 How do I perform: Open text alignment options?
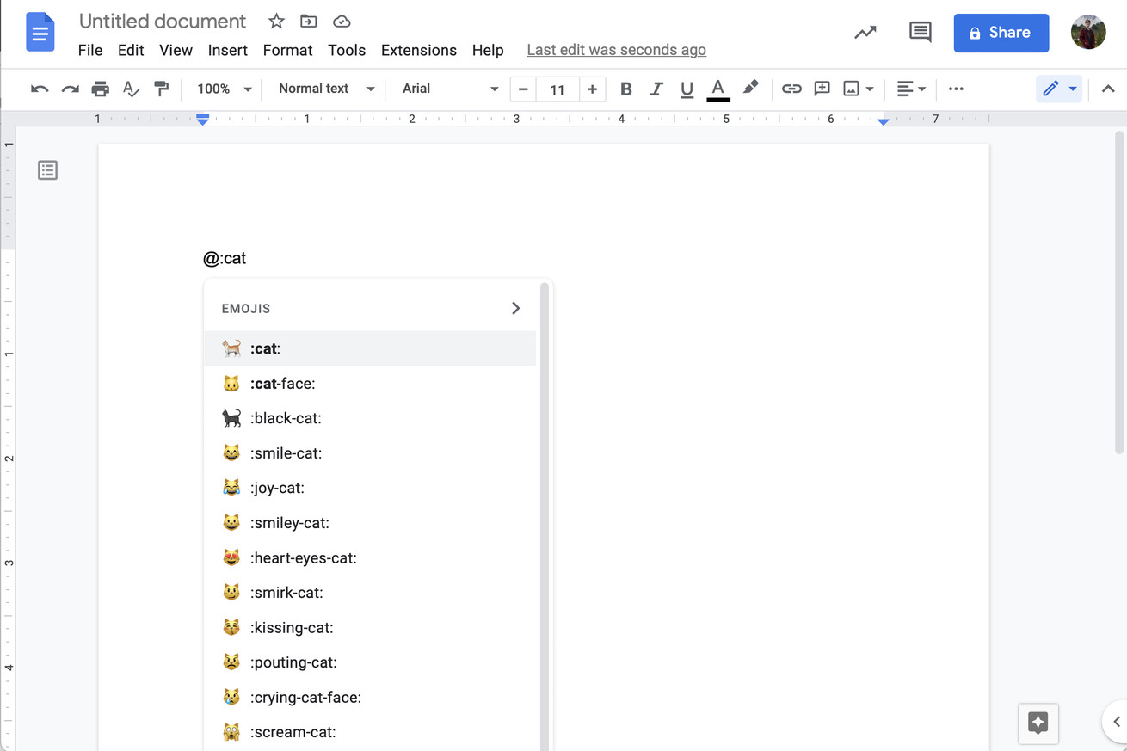point(911,89)
